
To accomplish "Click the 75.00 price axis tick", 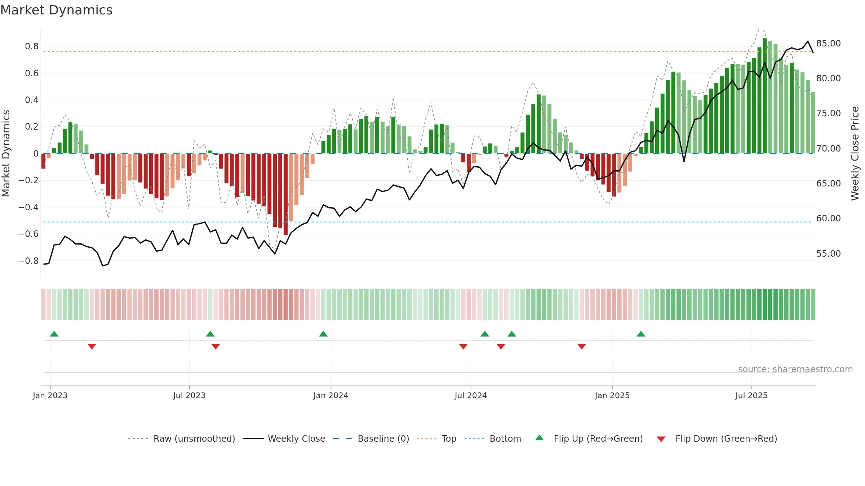I will point(828,113).
